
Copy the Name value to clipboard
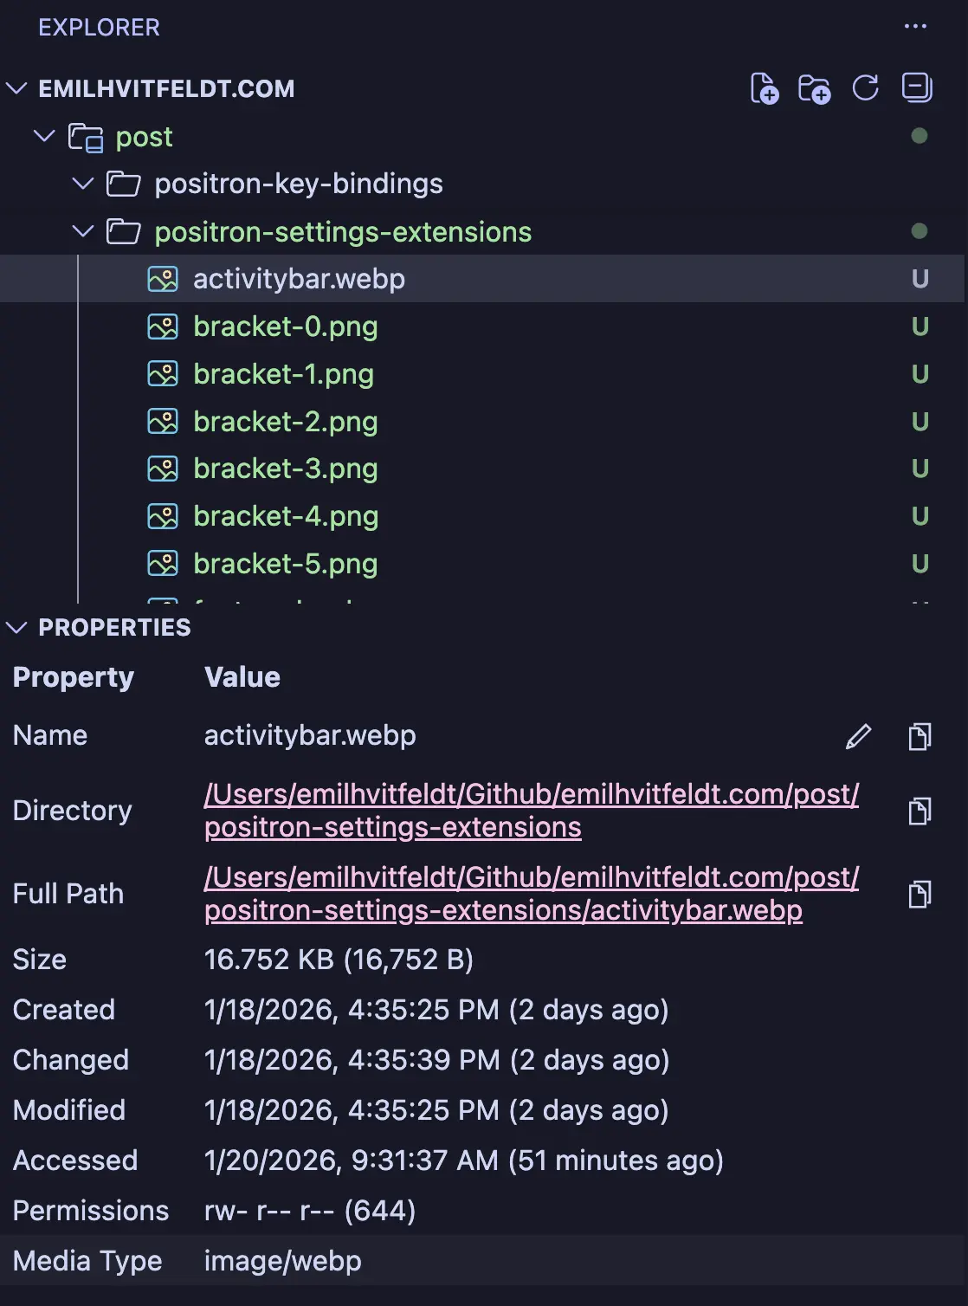pos(920,736)
